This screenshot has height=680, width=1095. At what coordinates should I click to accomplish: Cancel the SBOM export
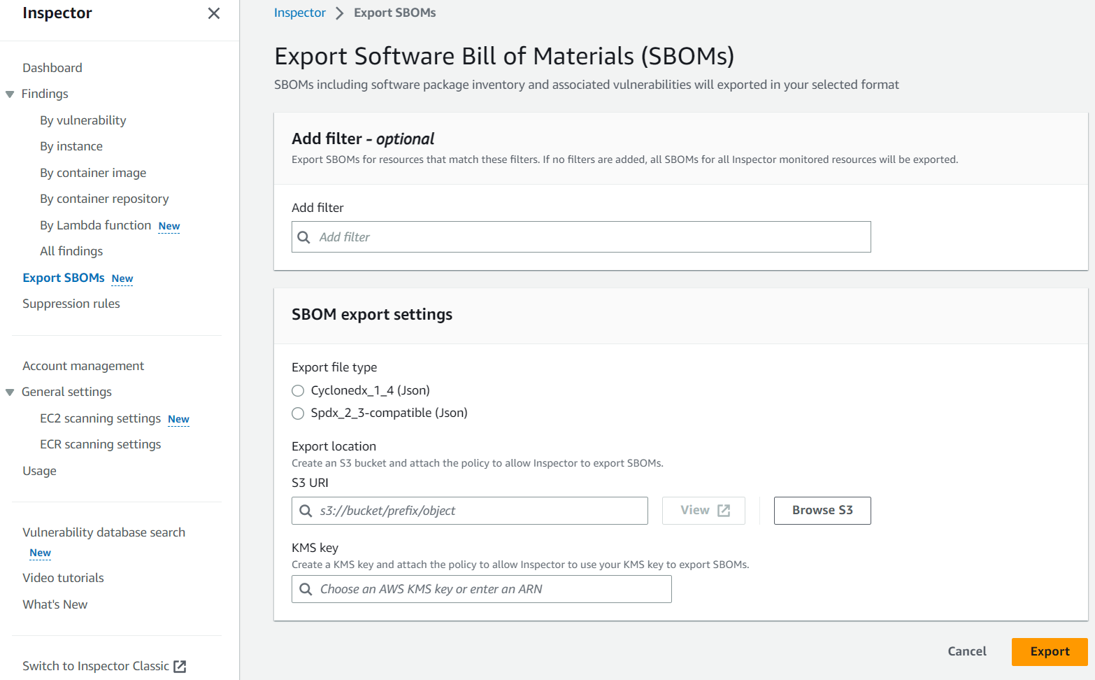[x=966, y=651]
